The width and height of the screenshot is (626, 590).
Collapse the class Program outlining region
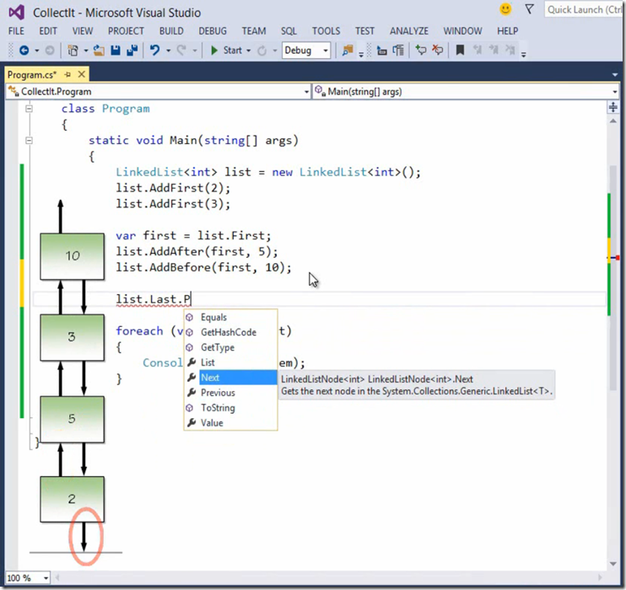29,109
